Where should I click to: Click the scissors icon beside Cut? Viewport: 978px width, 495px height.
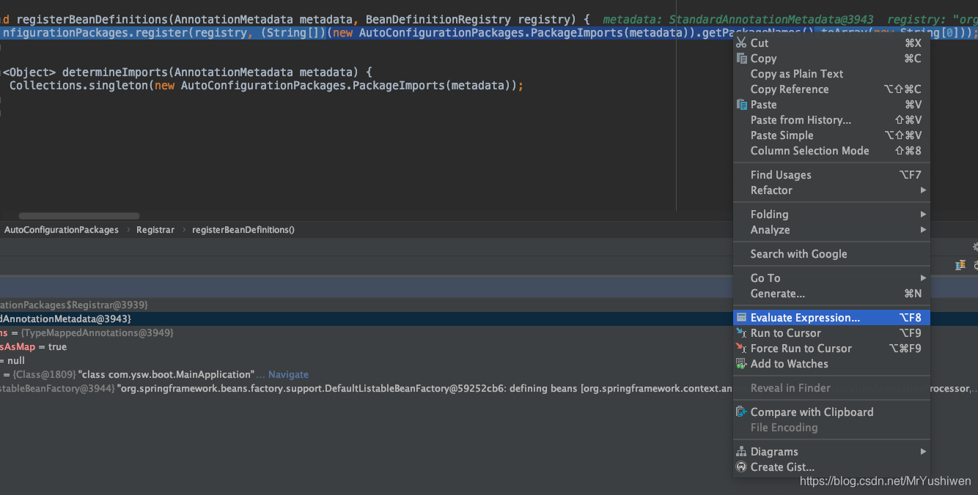point(741,43)
